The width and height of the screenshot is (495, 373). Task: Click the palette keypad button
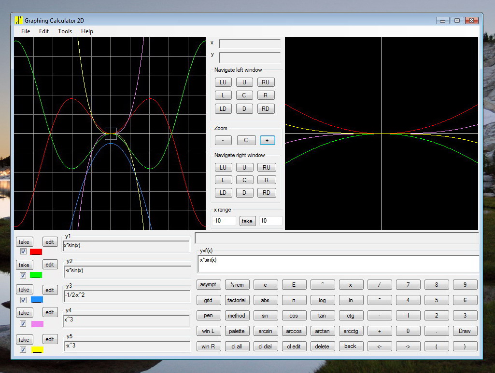click(237, 331)
